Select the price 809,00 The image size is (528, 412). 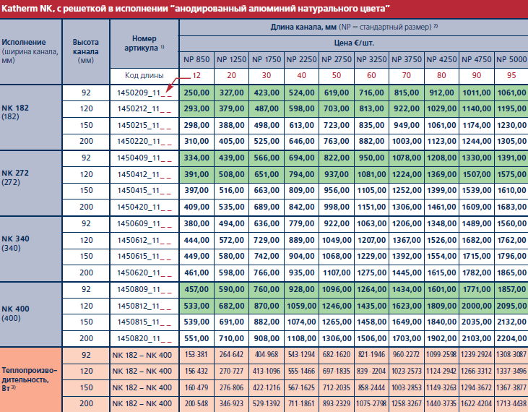[301, 191]
